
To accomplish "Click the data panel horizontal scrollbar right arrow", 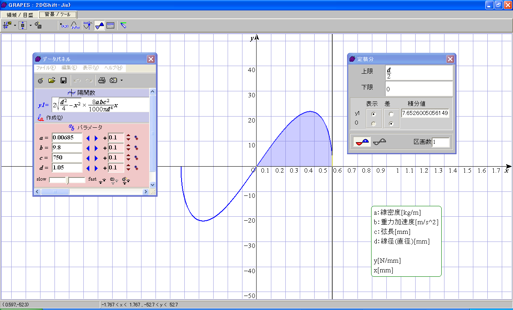I will coord(146,192).
